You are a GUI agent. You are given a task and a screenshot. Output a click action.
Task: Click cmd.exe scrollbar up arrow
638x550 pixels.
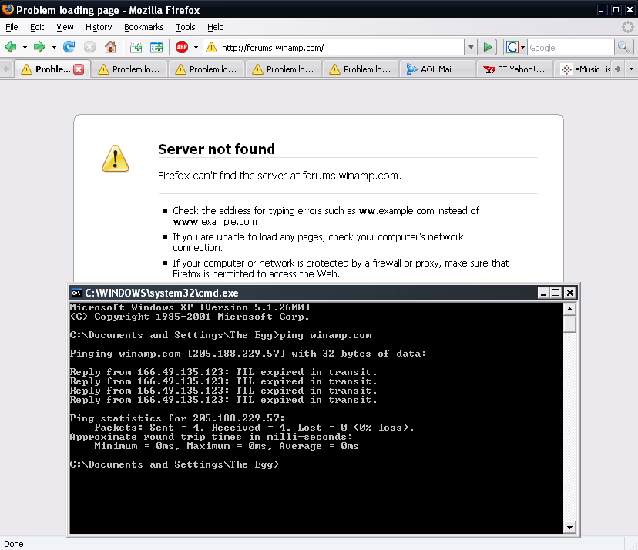[569, 309]
